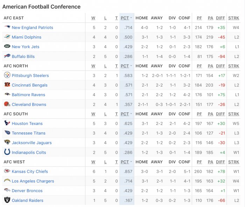
Task: Click the Miami Dolphins logo icon
Action: 7,37
